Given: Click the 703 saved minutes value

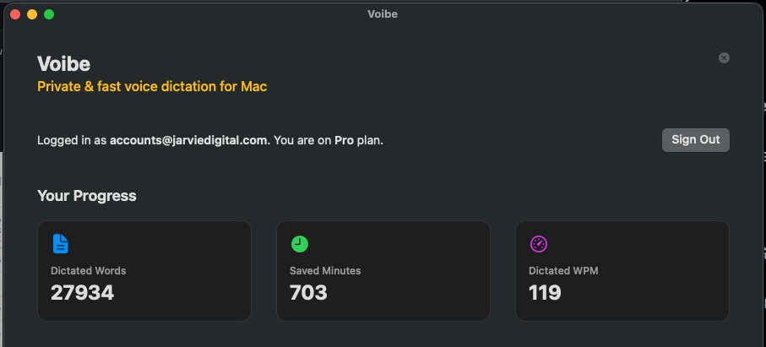Looking at the screenshot, I should [x=308, y=293].
